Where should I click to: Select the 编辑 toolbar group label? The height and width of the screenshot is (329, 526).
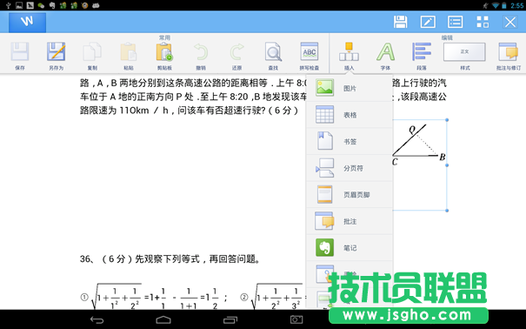[x=447, y=37]
